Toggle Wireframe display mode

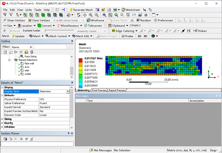[95, 20]
